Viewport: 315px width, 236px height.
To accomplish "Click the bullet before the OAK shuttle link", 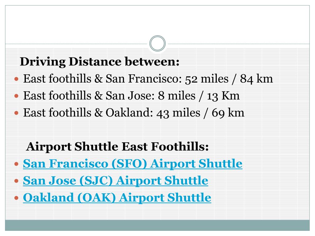I will 17,198.
